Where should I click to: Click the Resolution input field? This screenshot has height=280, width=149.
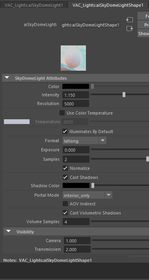tap(76, 103)
